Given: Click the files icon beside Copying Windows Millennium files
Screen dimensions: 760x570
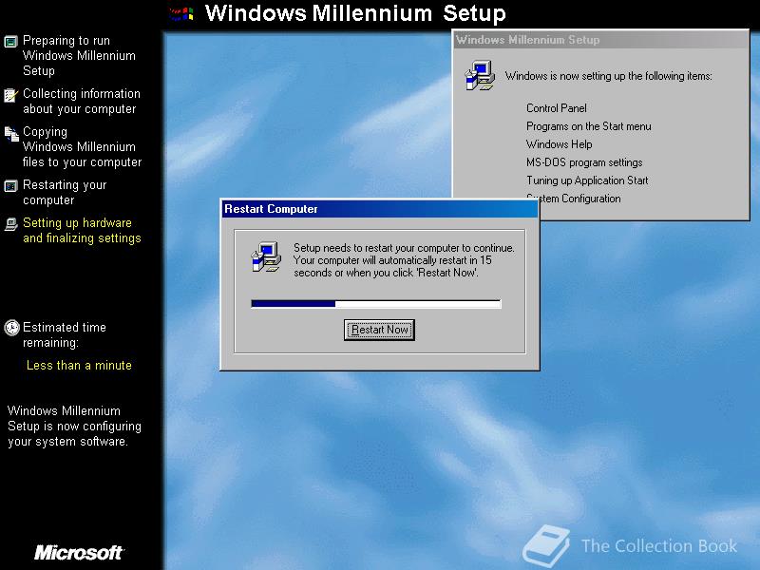Looking at the screenshot, I should coord(11,133).
